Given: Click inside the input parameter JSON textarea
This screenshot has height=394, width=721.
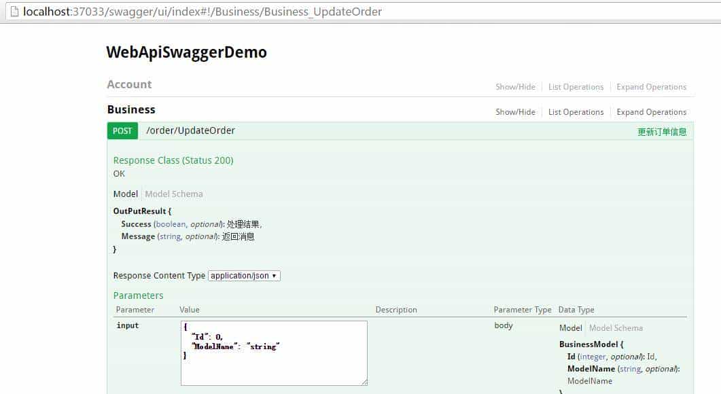Looking at the screenshot, I should tap(273, 352).
